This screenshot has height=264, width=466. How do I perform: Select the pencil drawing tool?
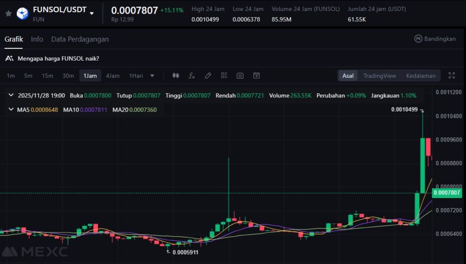[208, 76]
